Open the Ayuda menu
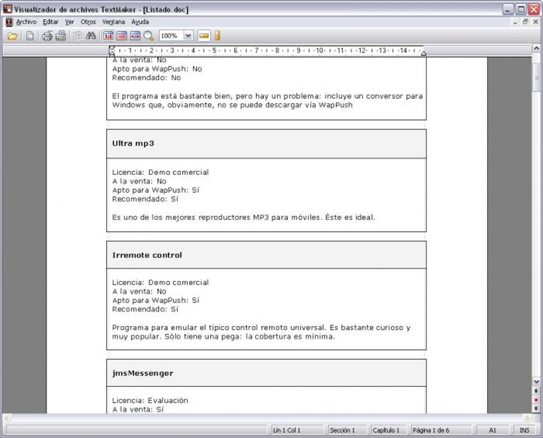Image resolution: width=543 pixels, height=438 pixels. tap(140, 22)
